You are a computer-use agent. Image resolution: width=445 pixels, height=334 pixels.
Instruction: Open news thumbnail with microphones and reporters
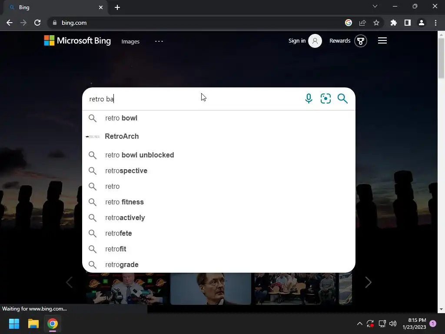click(126, 289)
